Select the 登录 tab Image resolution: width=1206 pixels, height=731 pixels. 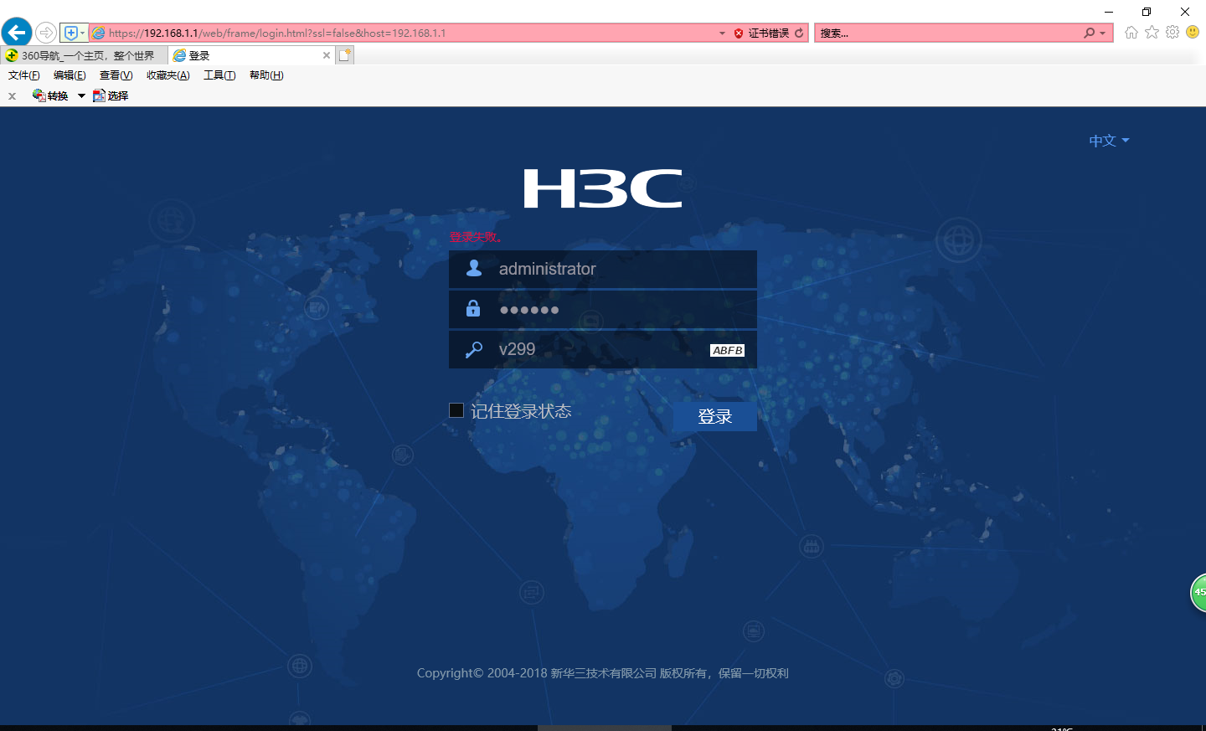coord(252,55)
